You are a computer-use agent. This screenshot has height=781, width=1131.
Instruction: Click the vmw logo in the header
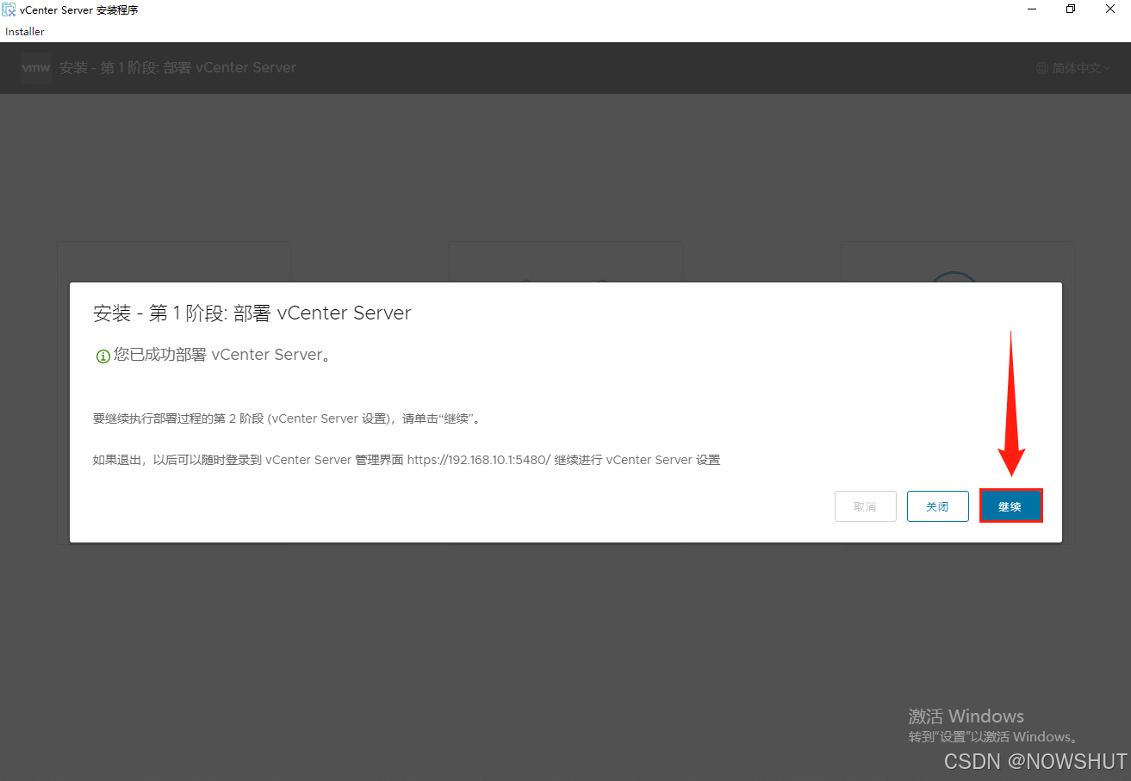coord(36,68)
